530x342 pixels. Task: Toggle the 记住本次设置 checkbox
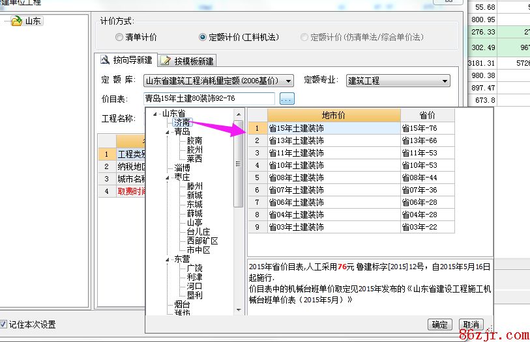click(4, 324)
